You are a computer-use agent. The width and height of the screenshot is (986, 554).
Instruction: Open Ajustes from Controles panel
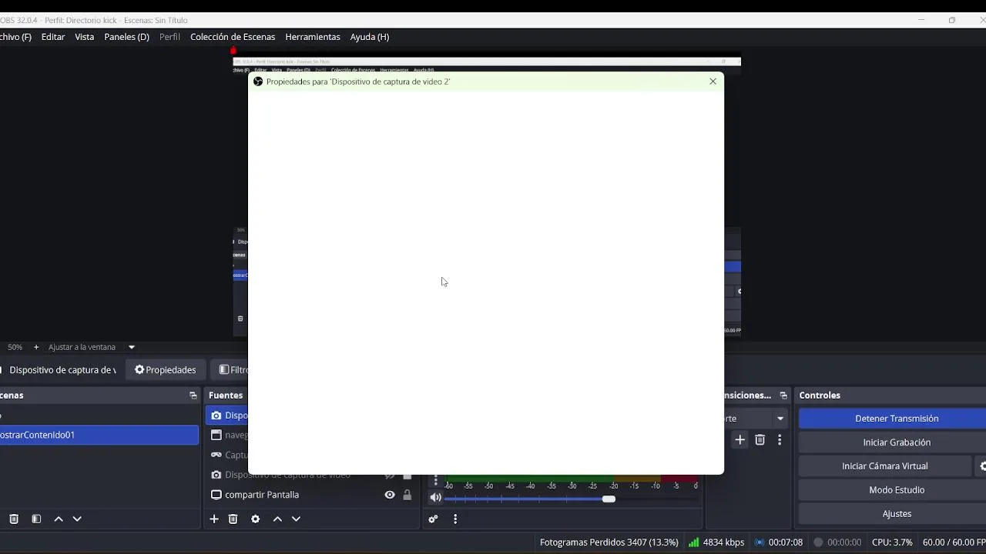pyautogui.click(x=897, y=514)
